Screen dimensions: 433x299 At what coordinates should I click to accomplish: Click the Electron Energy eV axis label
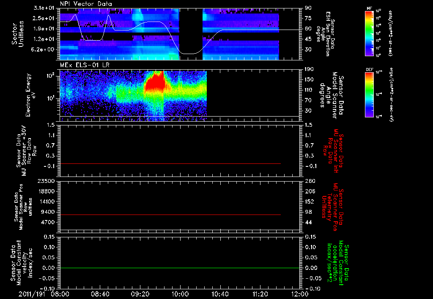click(30, 95)
